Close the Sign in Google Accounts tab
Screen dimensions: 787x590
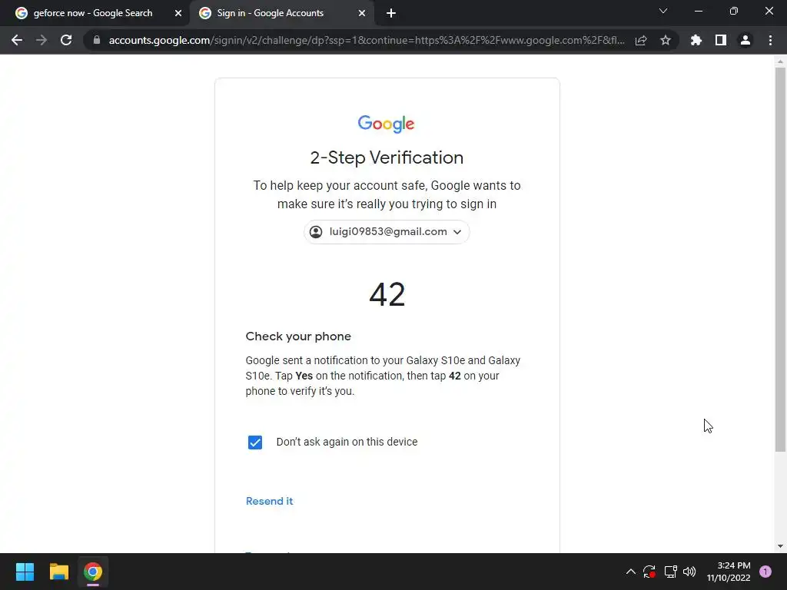coord(362,13)
